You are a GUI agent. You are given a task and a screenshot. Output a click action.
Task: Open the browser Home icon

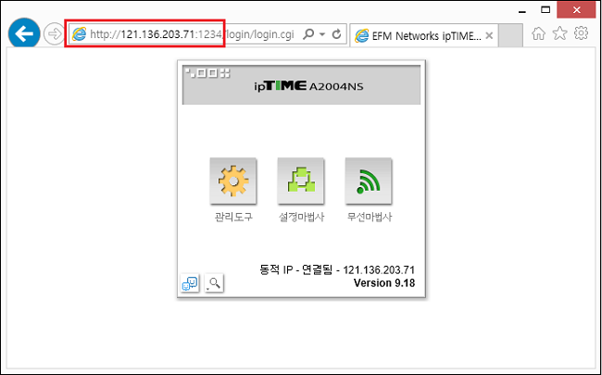(x=539, y=33)
